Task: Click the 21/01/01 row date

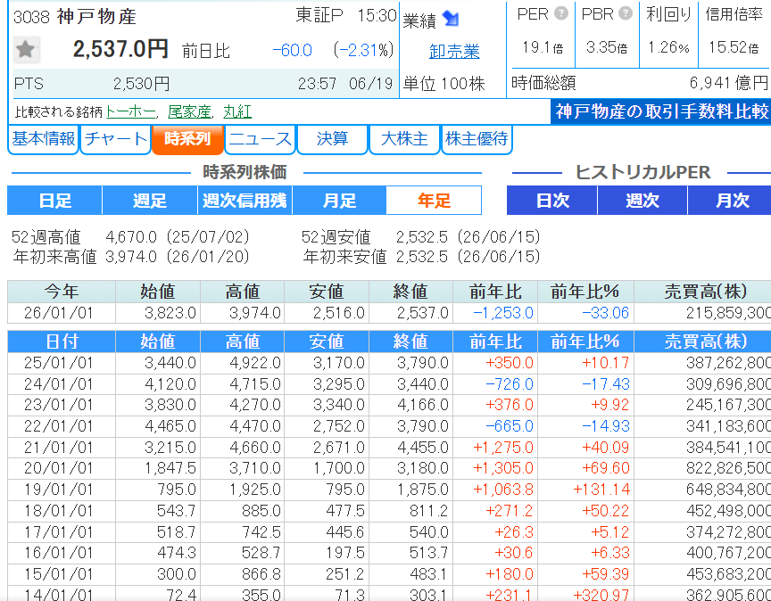Action: pyautogui.click(x=59, y=448)
